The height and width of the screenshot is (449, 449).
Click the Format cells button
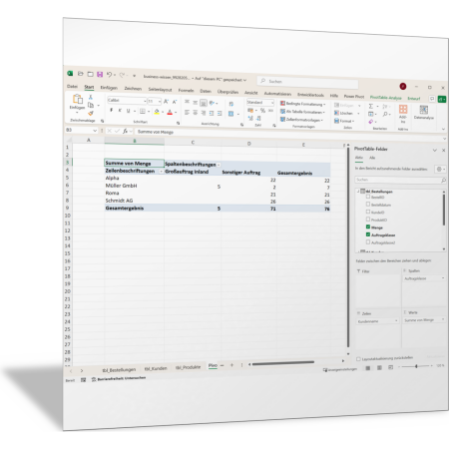pyautogui.click(x=344, y=121)
